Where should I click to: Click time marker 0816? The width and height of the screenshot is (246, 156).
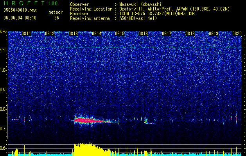click(143, 34)
